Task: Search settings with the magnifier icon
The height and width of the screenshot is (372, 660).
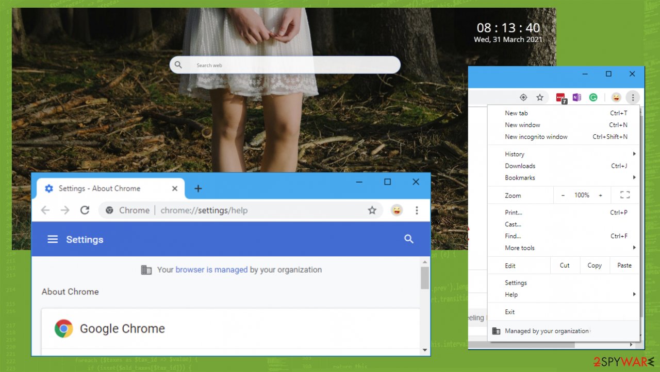Action: 409,239
